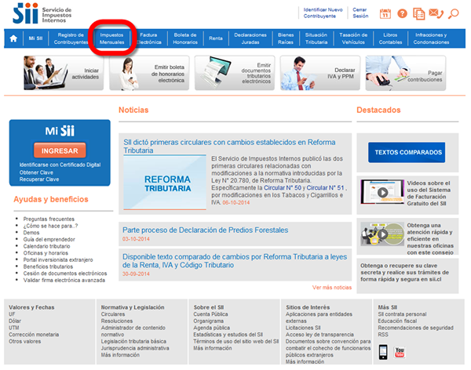
Task: Open news headline about primeras circulares Reforma Tributaria
Action: click(229, 146)
